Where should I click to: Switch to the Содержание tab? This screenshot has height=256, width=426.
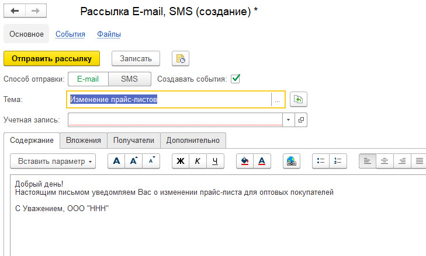coord(32,141)
